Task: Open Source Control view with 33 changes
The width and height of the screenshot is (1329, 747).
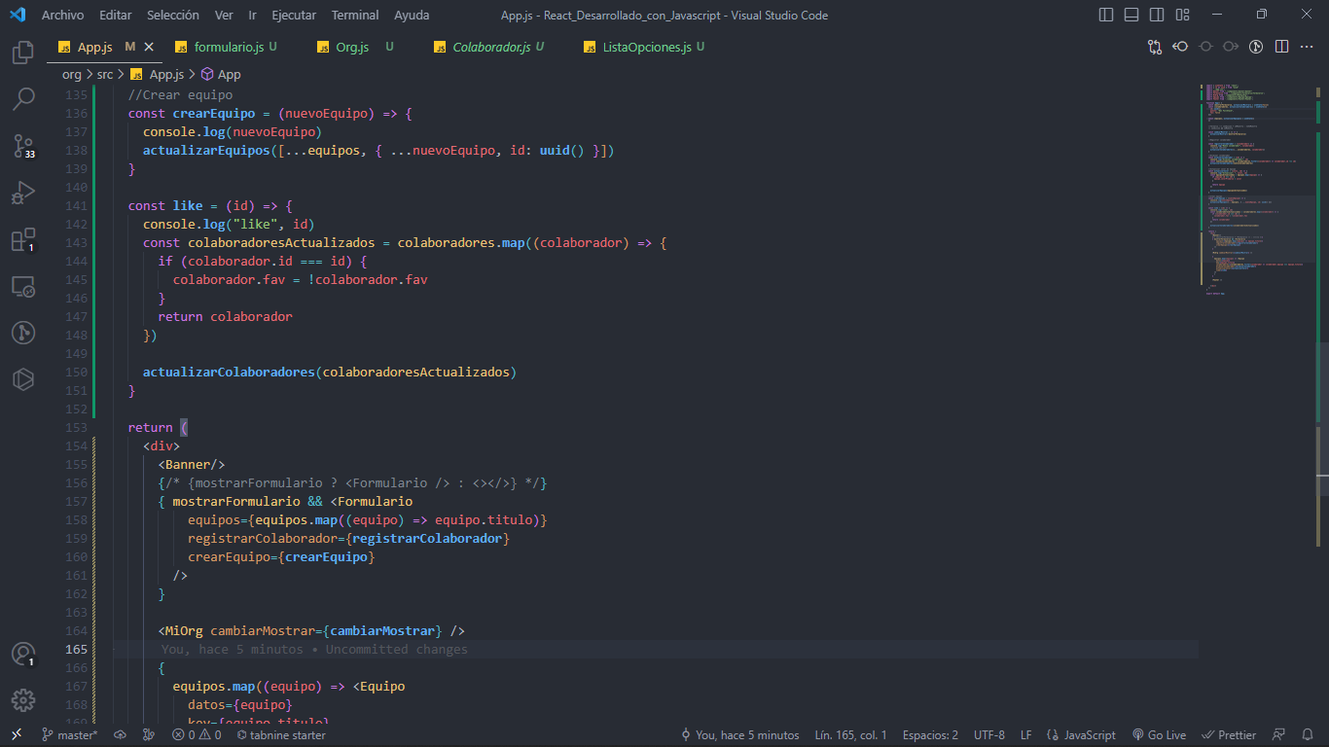Action: (23, 146)
